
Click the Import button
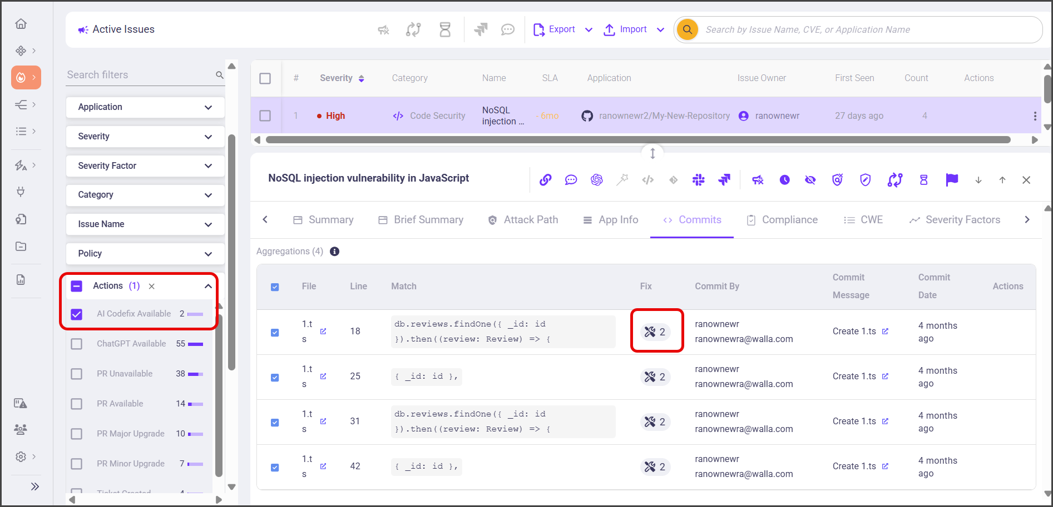(x=626, y=29)
